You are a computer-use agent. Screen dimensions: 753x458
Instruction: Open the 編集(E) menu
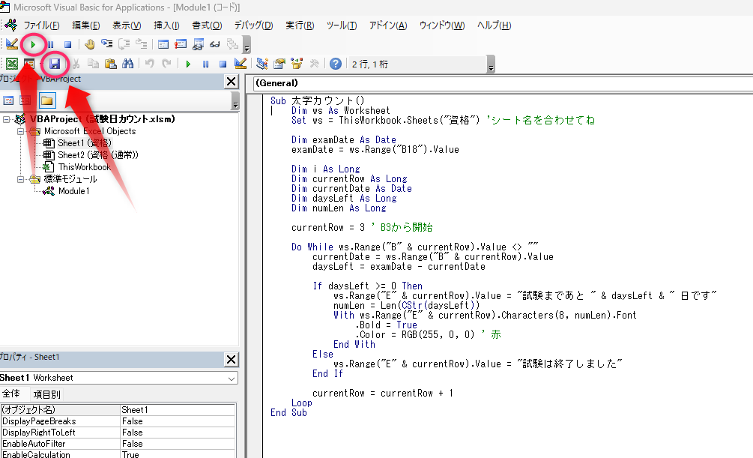click(85, 25)
